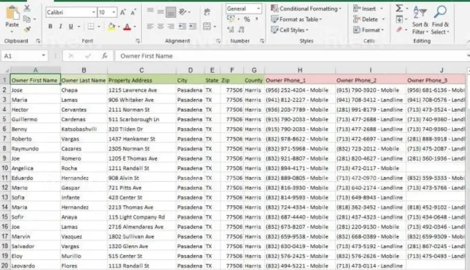Copy selection using the Copy icon

(26, 19)
